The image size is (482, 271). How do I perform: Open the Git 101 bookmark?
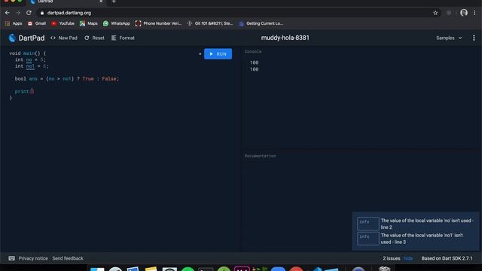click(x=210, y=23)
